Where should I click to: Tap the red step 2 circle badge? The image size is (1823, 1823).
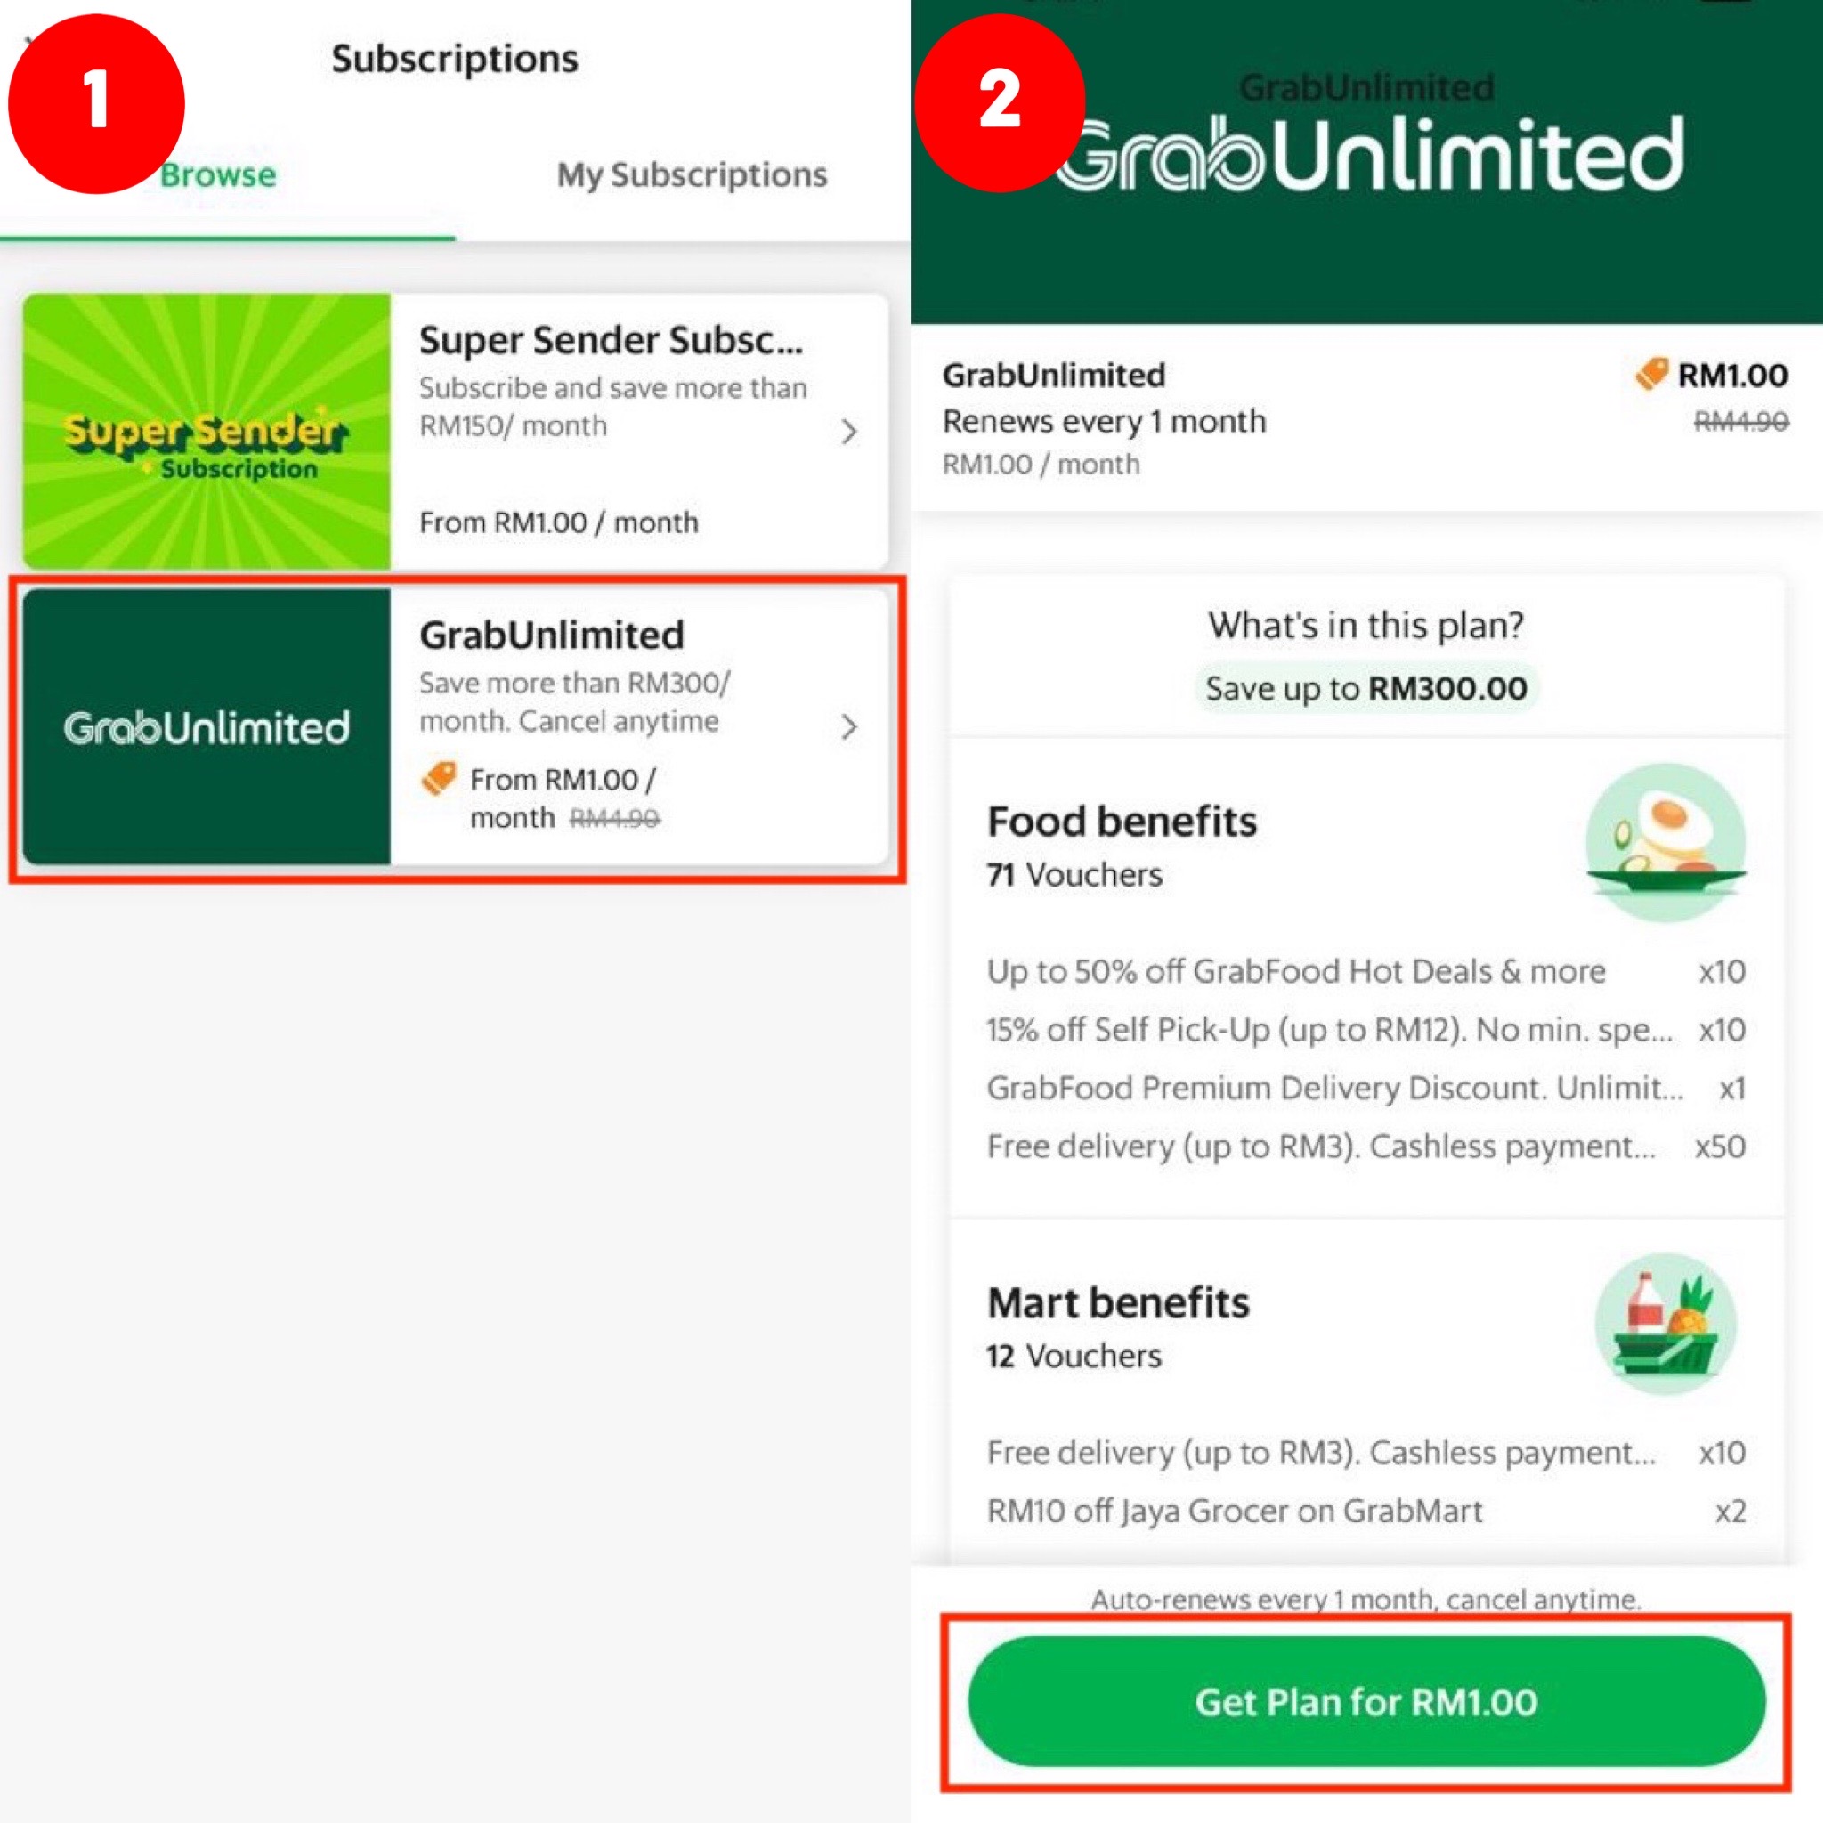coord(1001,103)
